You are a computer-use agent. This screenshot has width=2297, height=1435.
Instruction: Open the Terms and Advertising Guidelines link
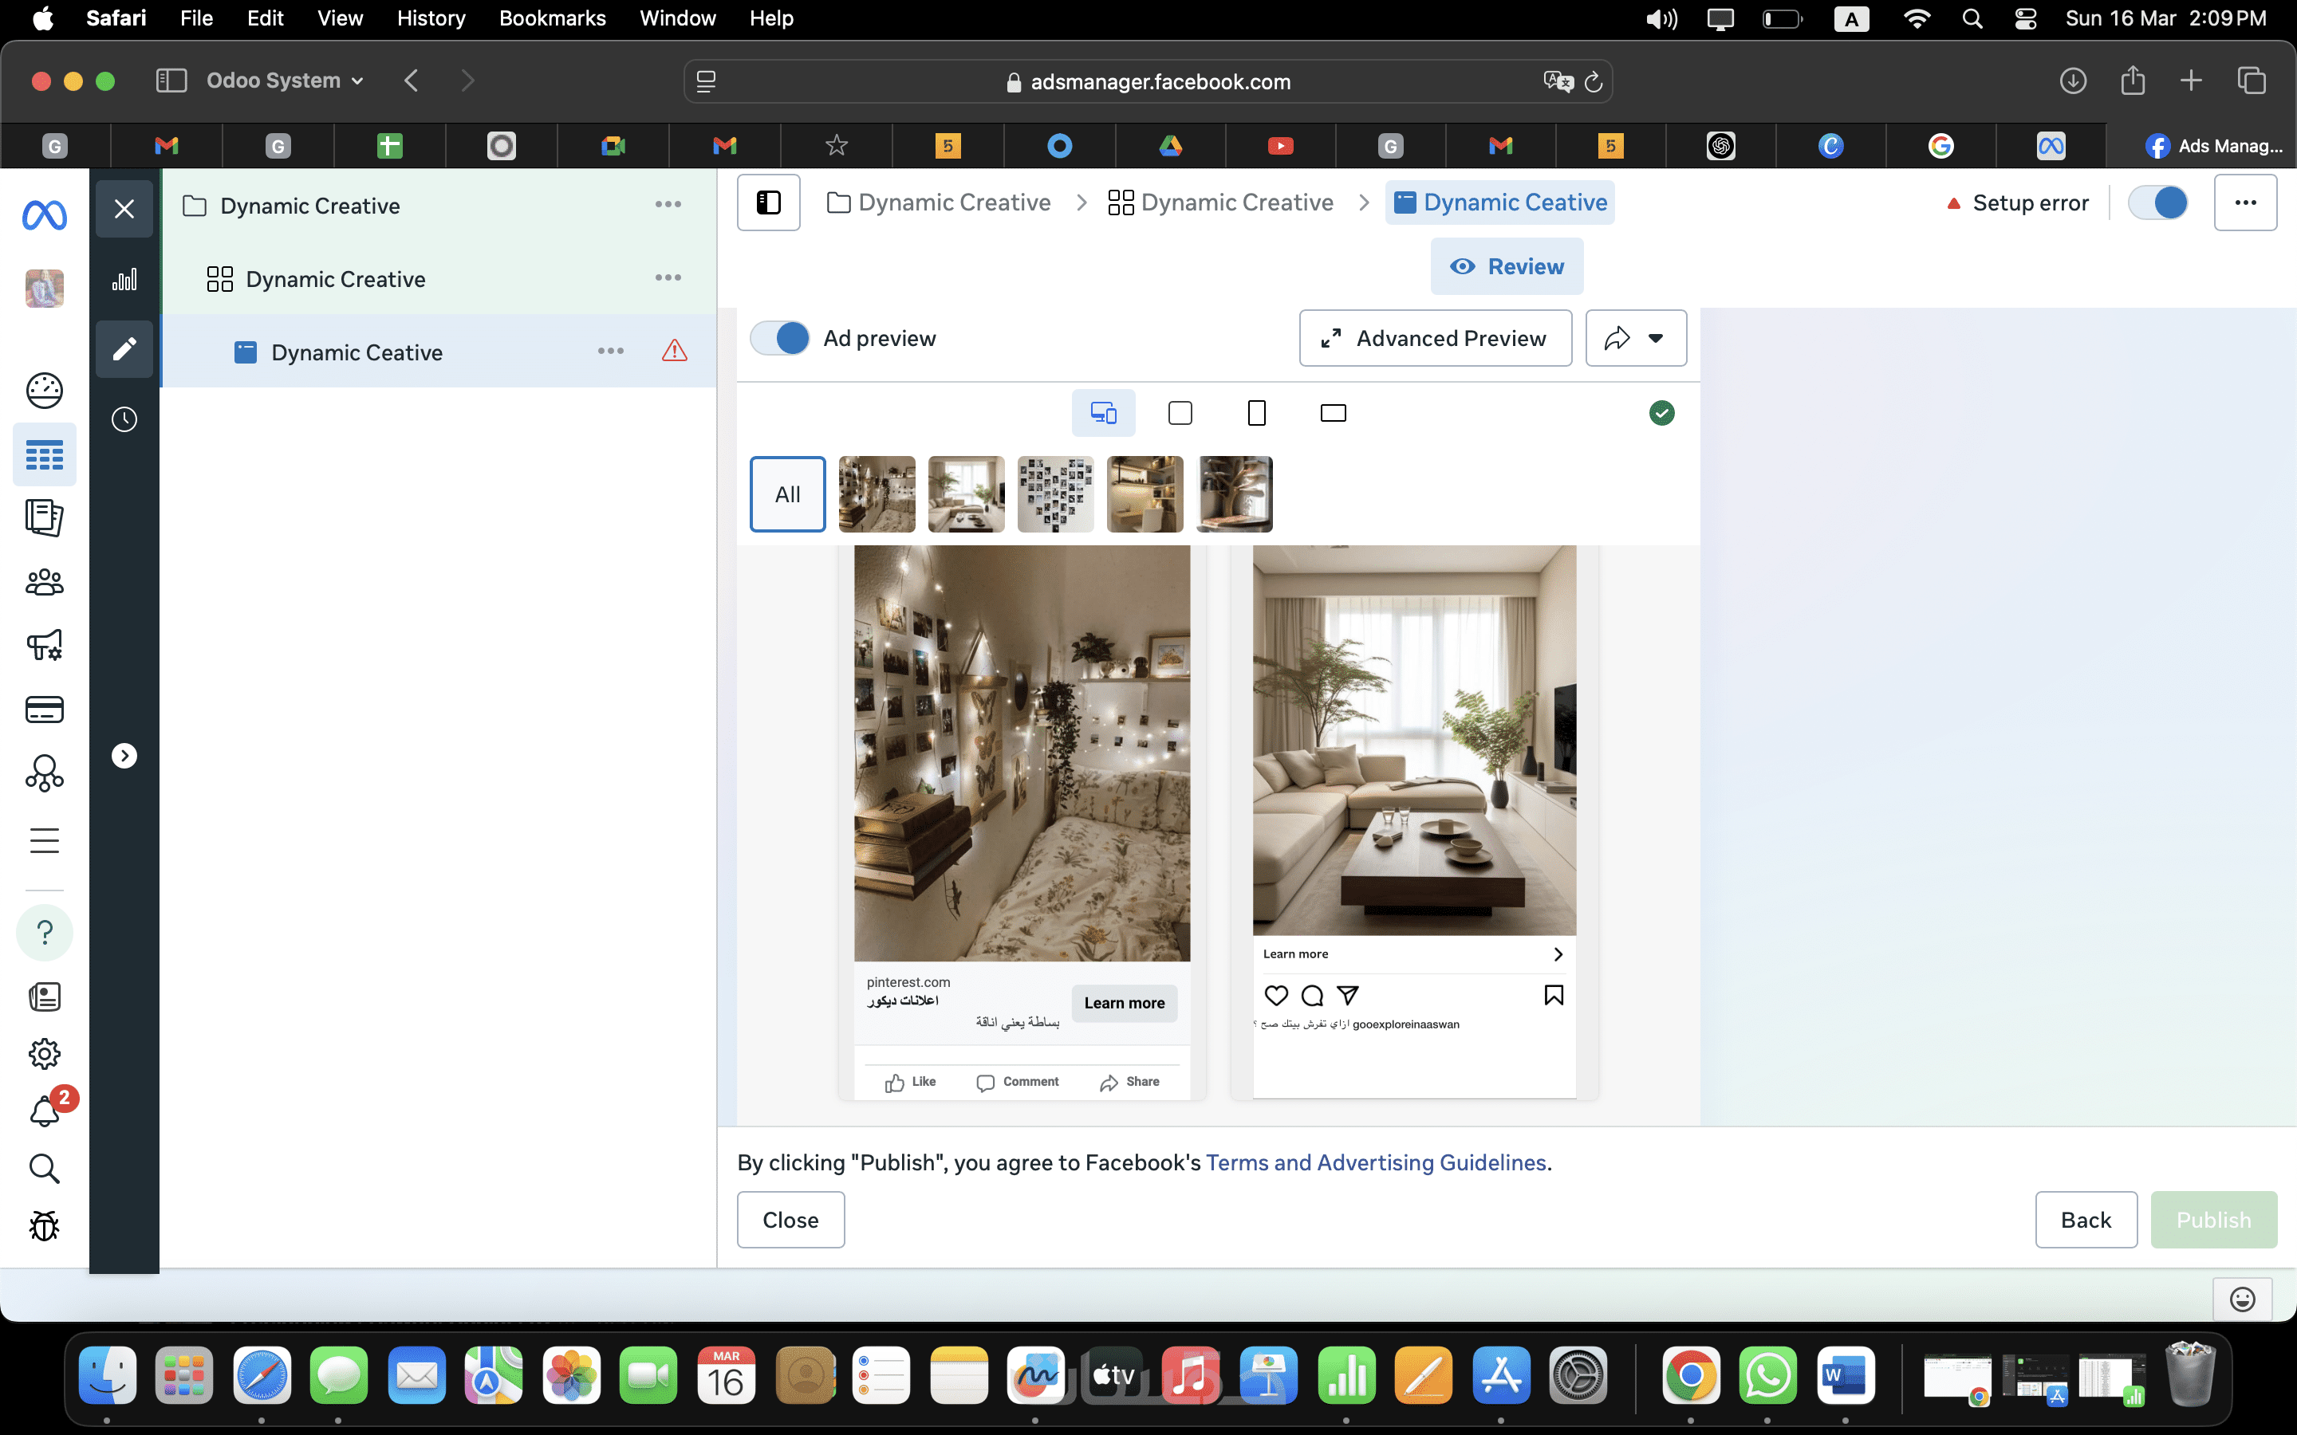tap(1375, 1162)
